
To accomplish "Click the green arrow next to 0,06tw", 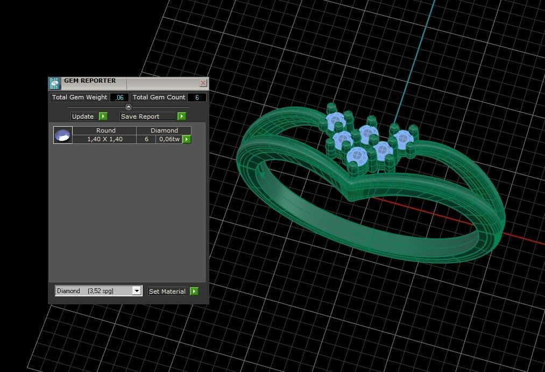I will click(x=187, y=139).
